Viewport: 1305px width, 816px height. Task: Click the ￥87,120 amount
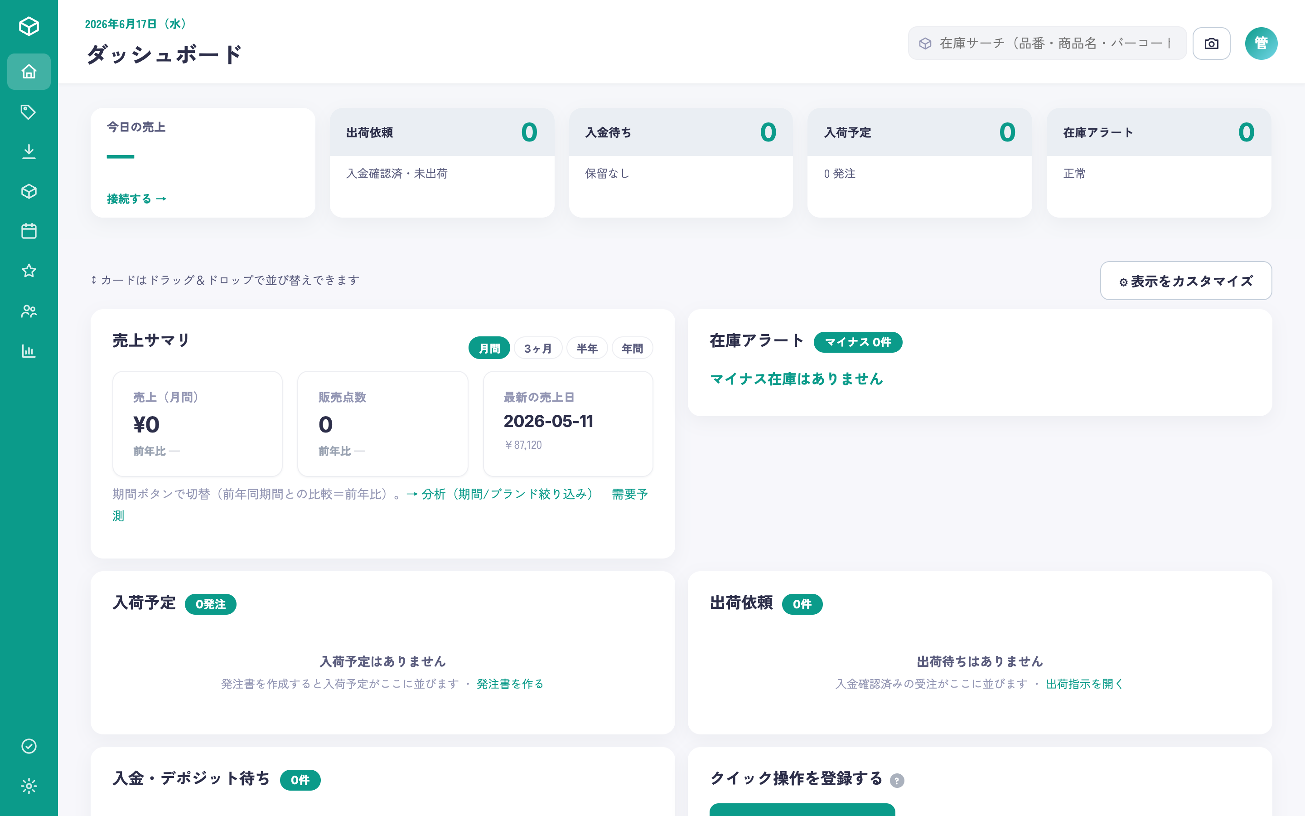coord(522,445)
